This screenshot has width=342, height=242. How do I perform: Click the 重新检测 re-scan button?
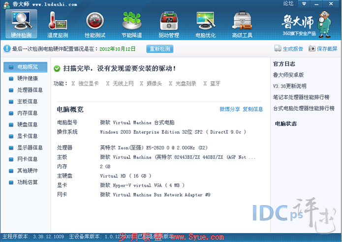(160, 49)
